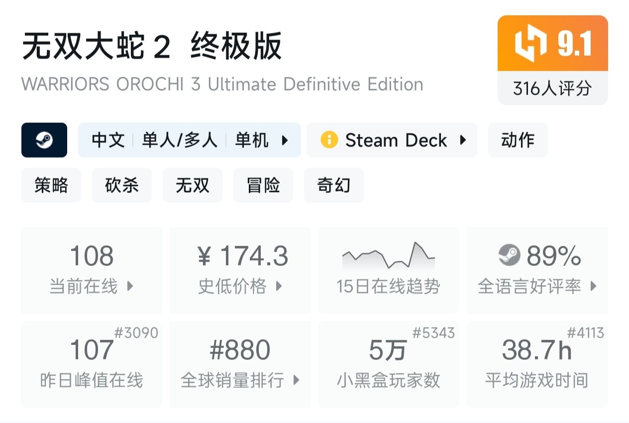Open the 316人评分 rating count
The image size is (629, 423).
coord(552,88)
